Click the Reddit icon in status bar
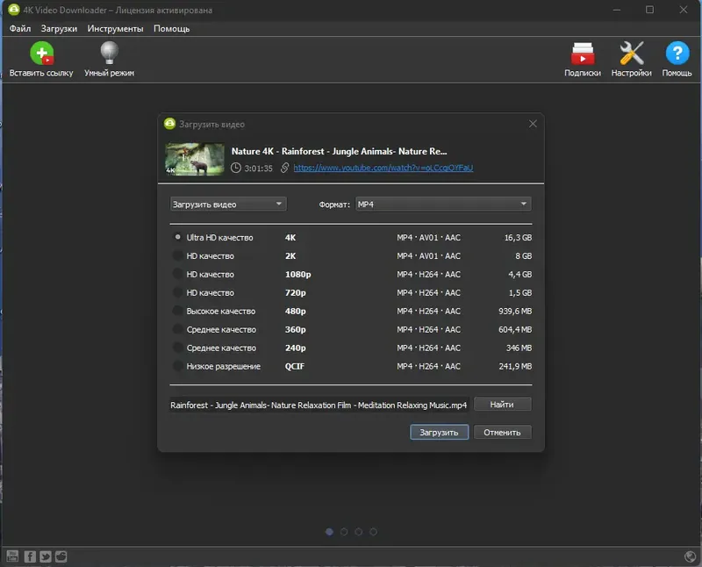This screenshot has width=702, height=567. (x=61, y=556)
